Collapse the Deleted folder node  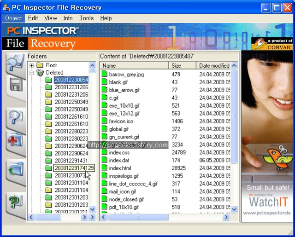coord(32,73)
